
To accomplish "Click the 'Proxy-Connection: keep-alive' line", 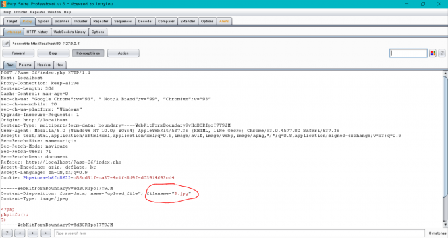I will (x=40, y=83).
